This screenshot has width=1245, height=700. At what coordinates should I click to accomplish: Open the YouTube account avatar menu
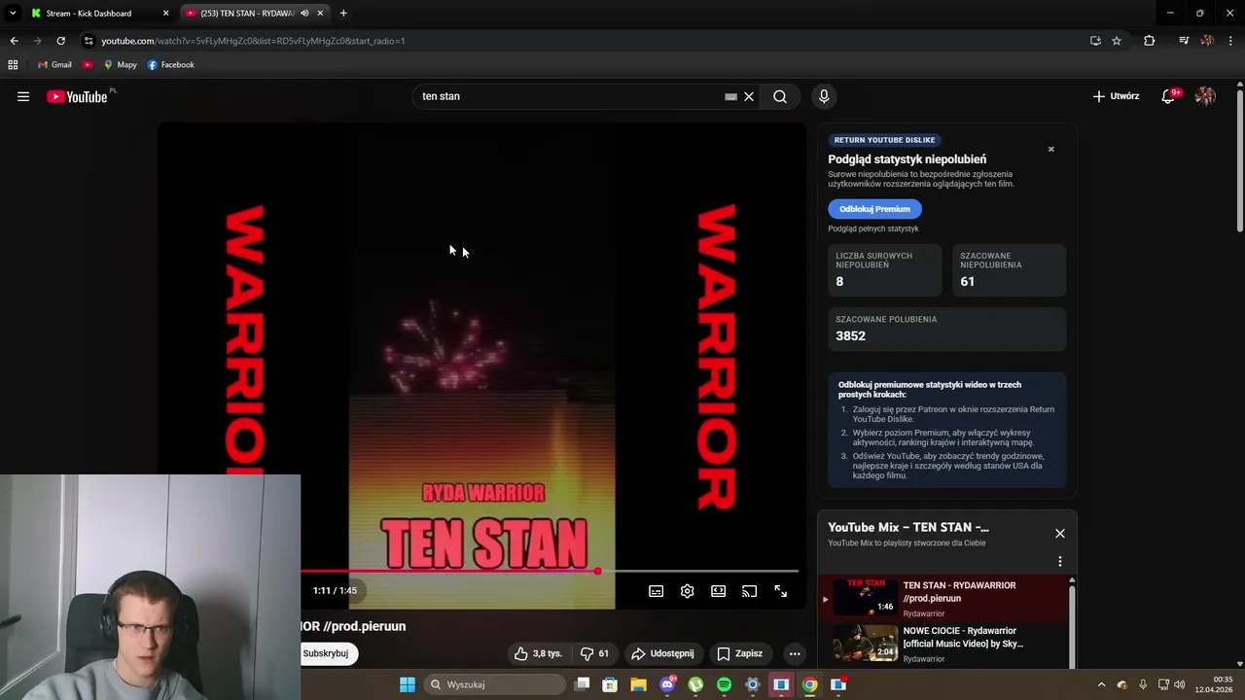pyautogui.click(x=1205, y=96)
